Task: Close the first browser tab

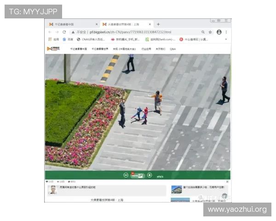Action: pyautogui.click(x=97, y=24)
